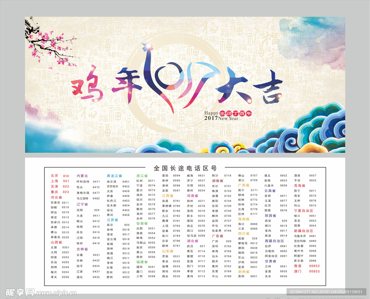Screen dimensions: 370x299
Task: Click the '吉林省' province heading
Action: [82, 249]
